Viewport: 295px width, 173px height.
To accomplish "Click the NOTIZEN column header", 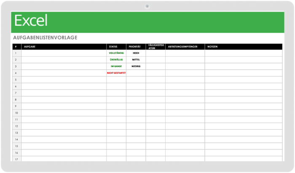I will pyautogui.click(x=244, y=47).
